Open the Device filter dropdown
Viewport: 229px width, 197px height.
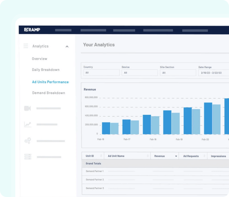139,73
